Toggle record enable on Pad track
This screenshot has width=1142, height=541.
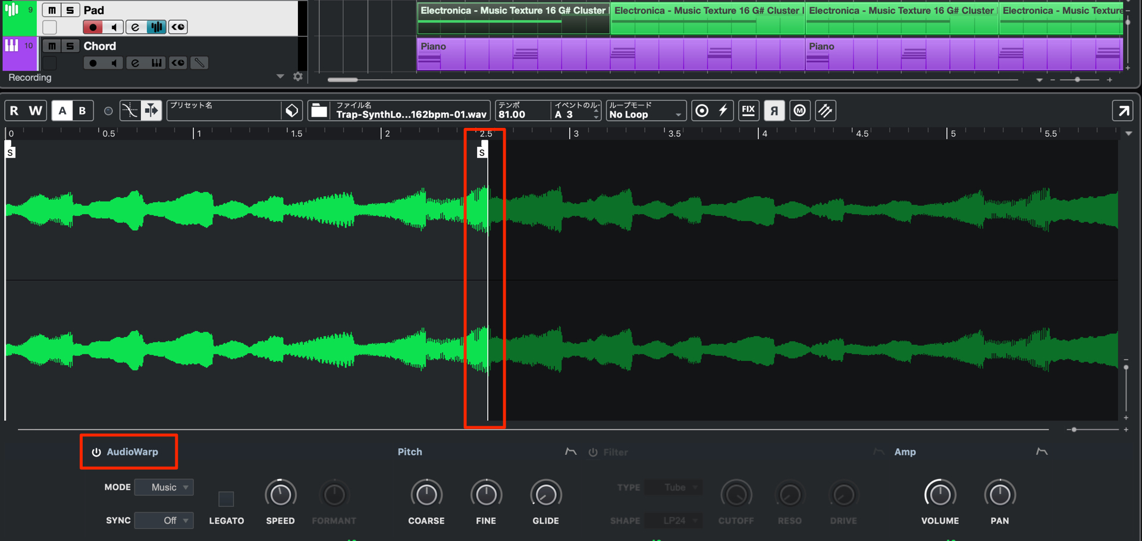pos(92,27)
